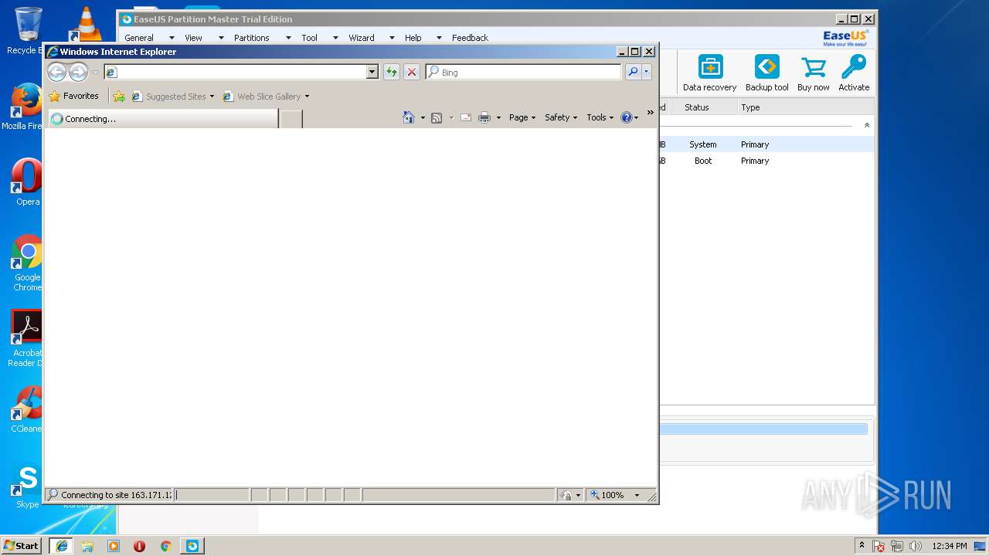
Task: Open the 100% zoom level control
Action: pos(616,495)
